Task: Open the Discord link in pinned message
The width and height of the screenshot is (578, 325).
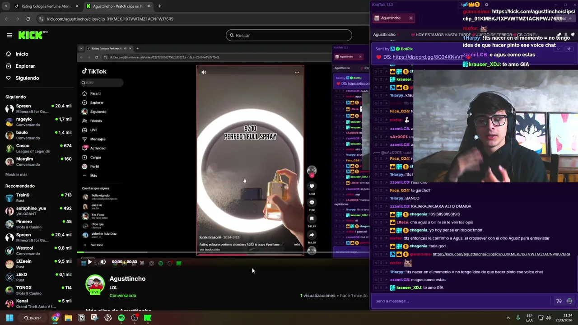Action: 428,57
